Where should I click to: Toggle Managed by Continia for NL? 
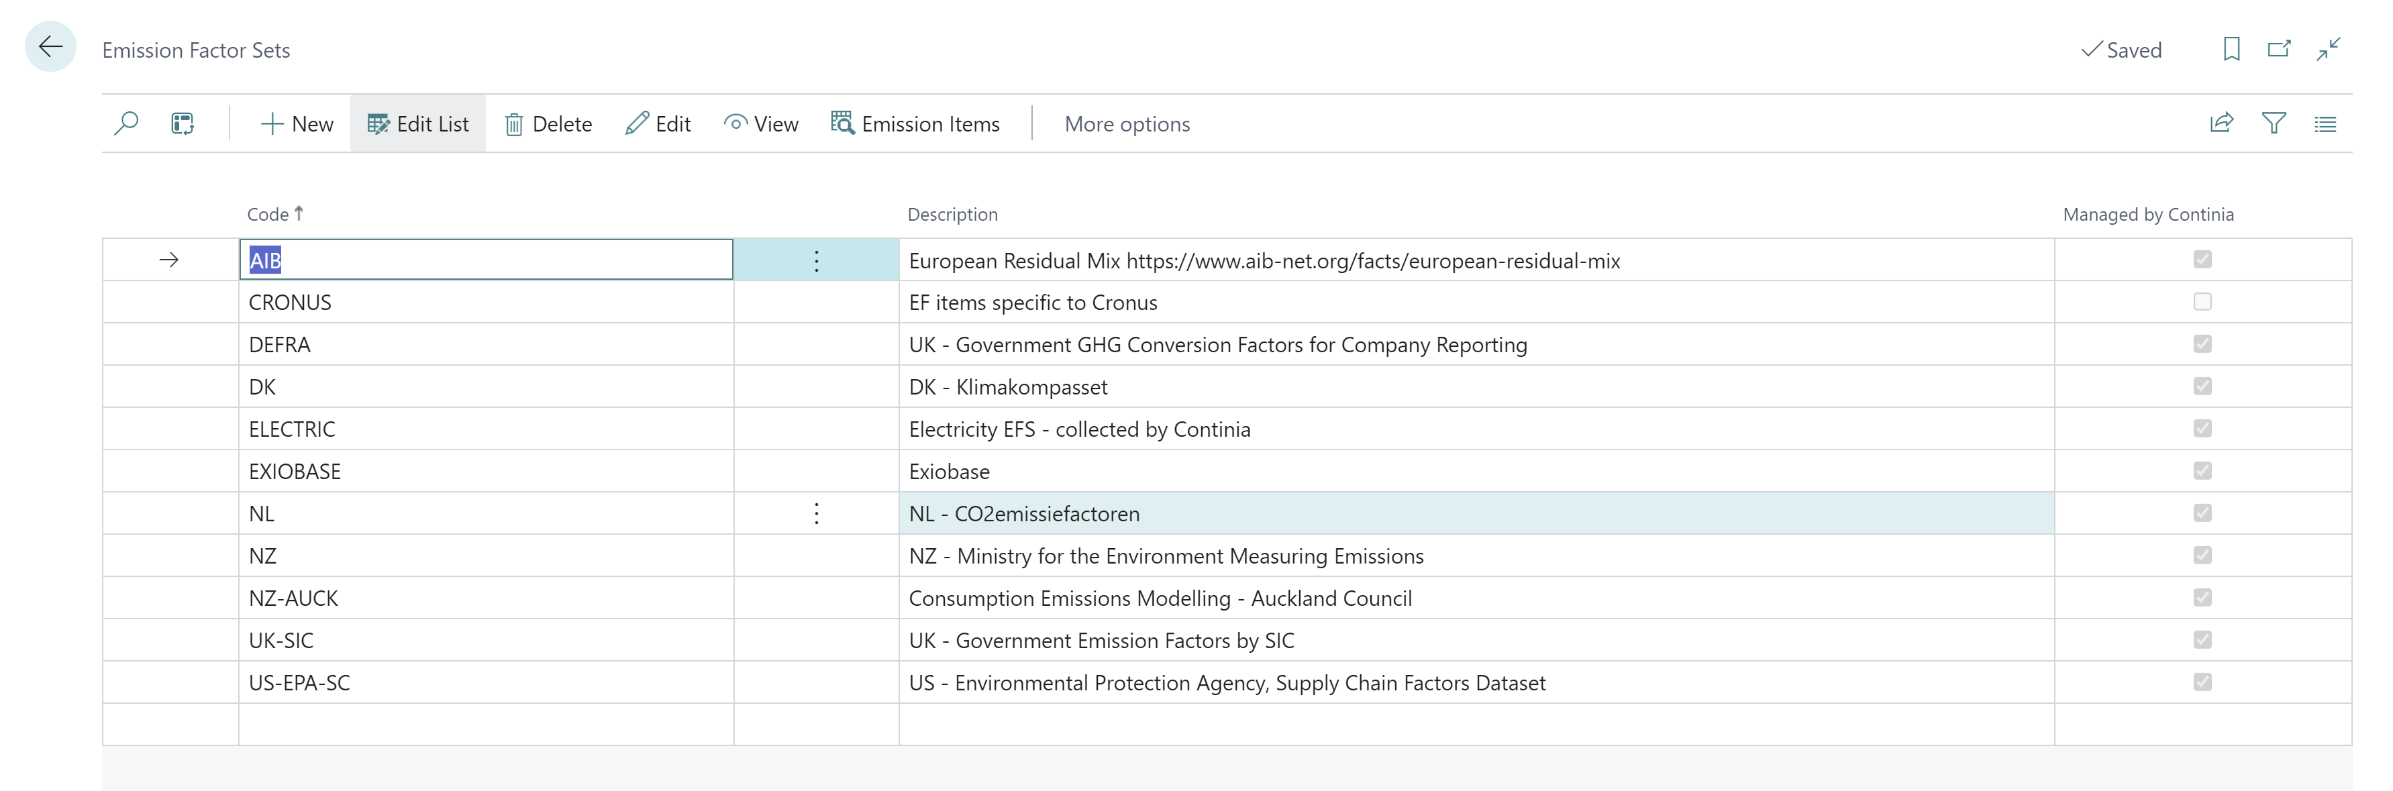coord(2202,513)
